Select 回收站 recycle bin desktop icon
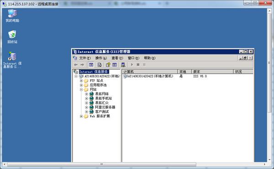 tap(12, 37)
